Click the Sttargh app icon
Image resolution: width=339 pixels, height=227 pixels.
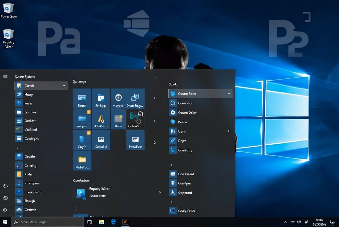click(x=19, y=201)
